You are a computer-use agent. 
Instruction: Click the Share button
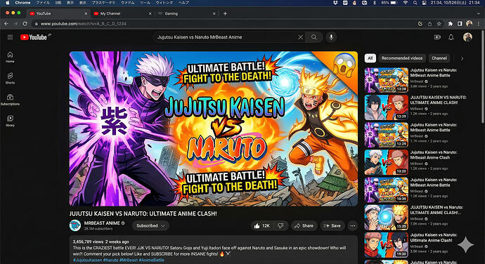click(x=304, y=225)
